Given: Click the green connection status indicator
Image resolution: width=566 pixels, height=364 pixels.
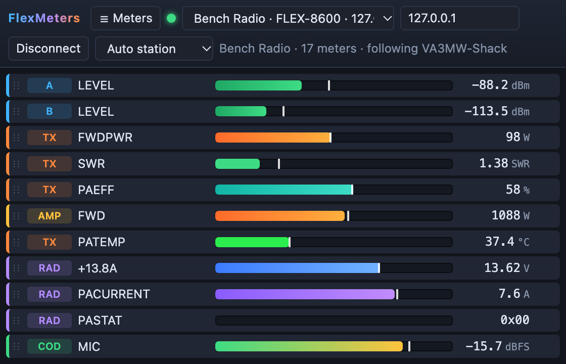Looking at the screenshot, I should click(171, 18).
